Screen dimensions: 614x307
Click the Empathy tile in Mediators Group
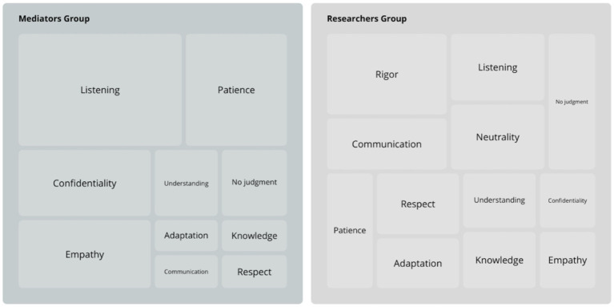tap(85, 254)
